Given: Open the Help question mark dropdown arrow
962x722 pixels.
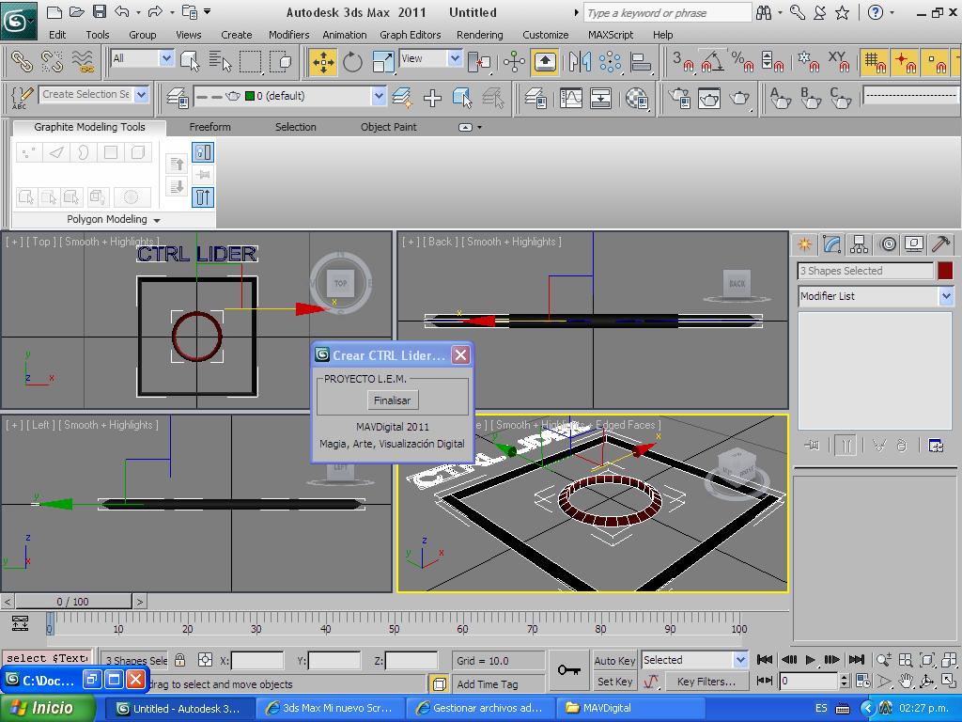Looking at the screenshot, I should (x=892, y=12).
